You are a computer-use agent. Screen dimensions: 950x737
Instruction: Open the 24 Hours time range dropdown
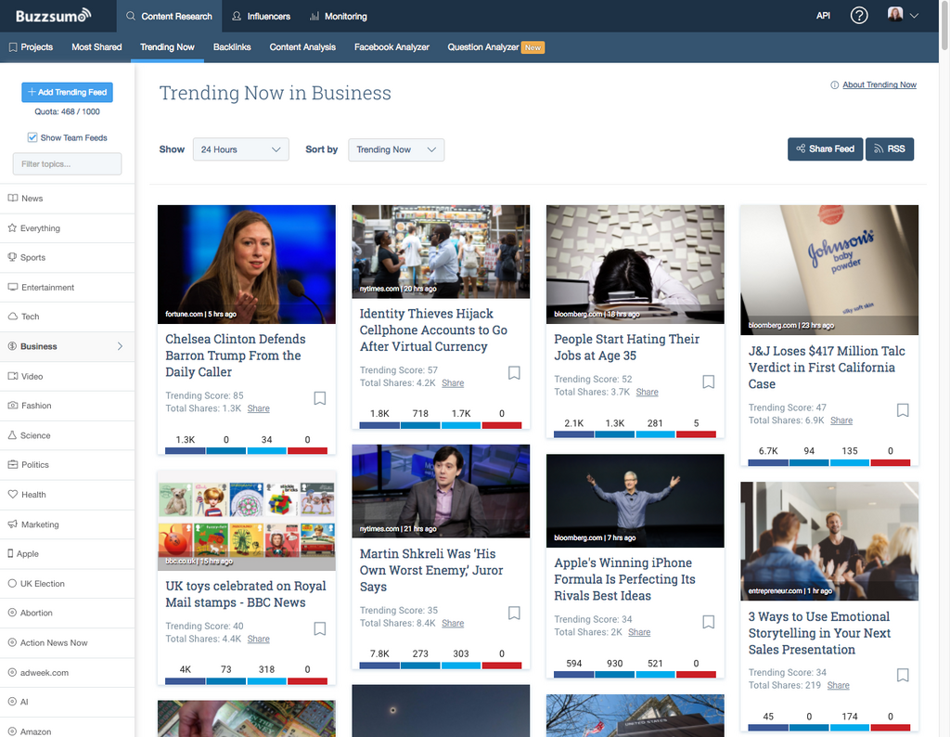click(x=241, y=149)
